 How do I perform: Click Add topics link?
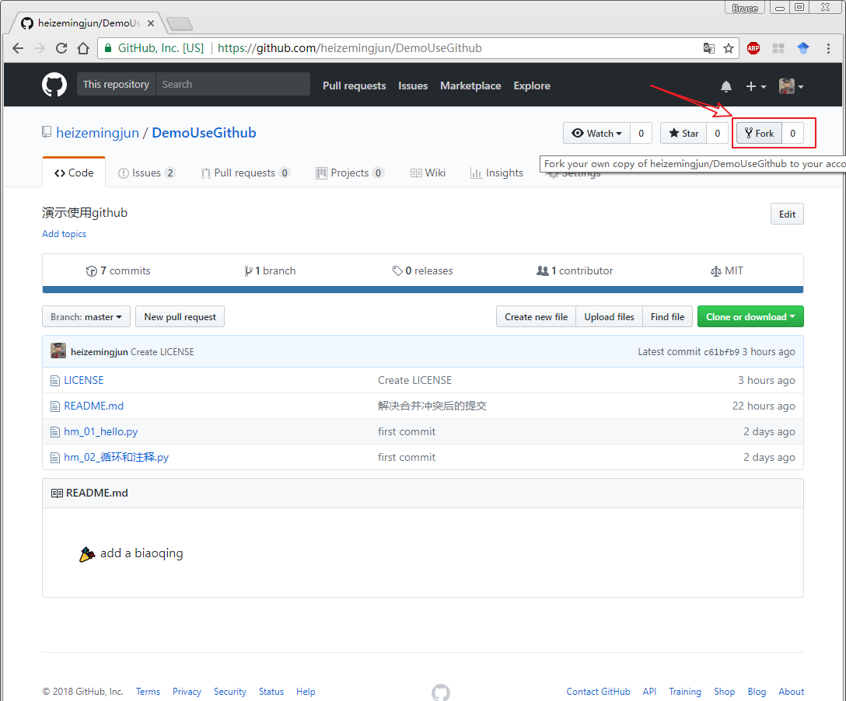[65, 233]
